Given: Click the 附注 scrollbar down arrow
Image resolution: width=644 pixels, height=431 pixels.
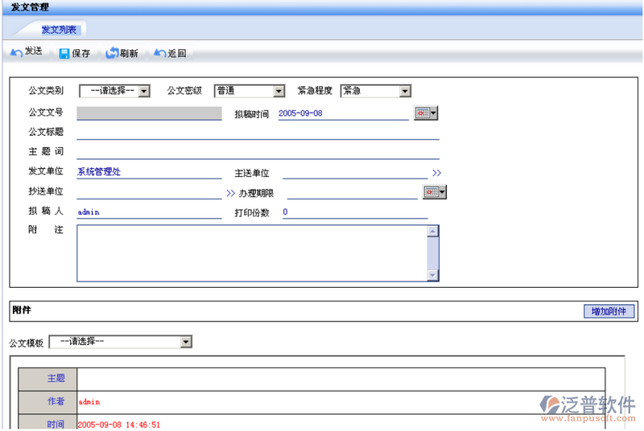Looking at the screenshot, I should pos(433,275).
